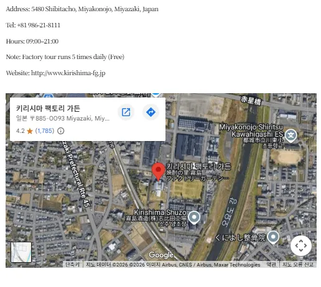
Task: Click the orange rating star
Action: click(x=30, y=131)
